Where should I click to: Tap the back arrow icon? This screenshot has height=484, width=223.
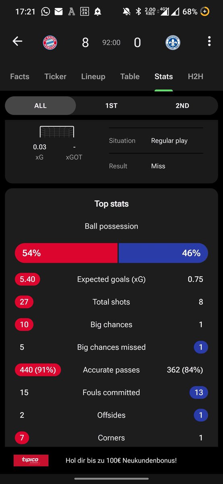tap(17, 41)
